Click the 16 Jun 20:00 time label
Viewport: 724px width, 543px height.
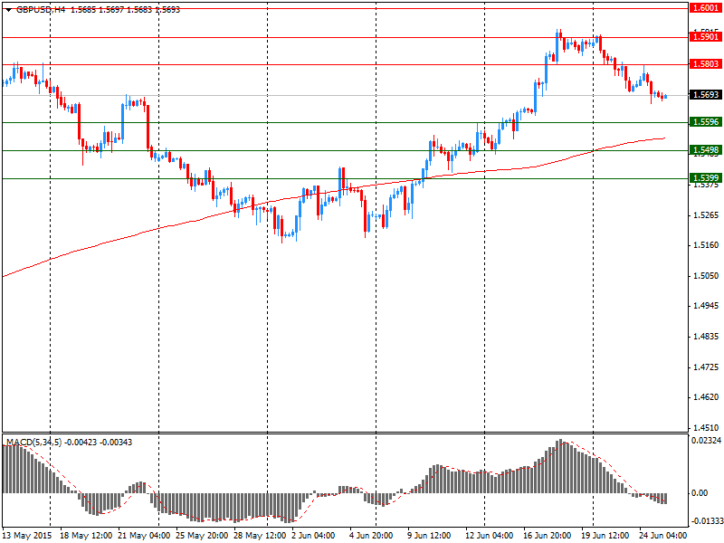[548, 536]
